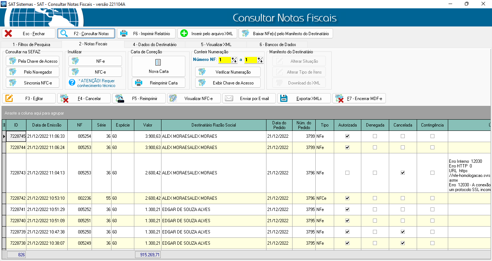This screenshot has height=261, width=492.
Task: Click the Nova Carta button
Action: coord(158,66)
